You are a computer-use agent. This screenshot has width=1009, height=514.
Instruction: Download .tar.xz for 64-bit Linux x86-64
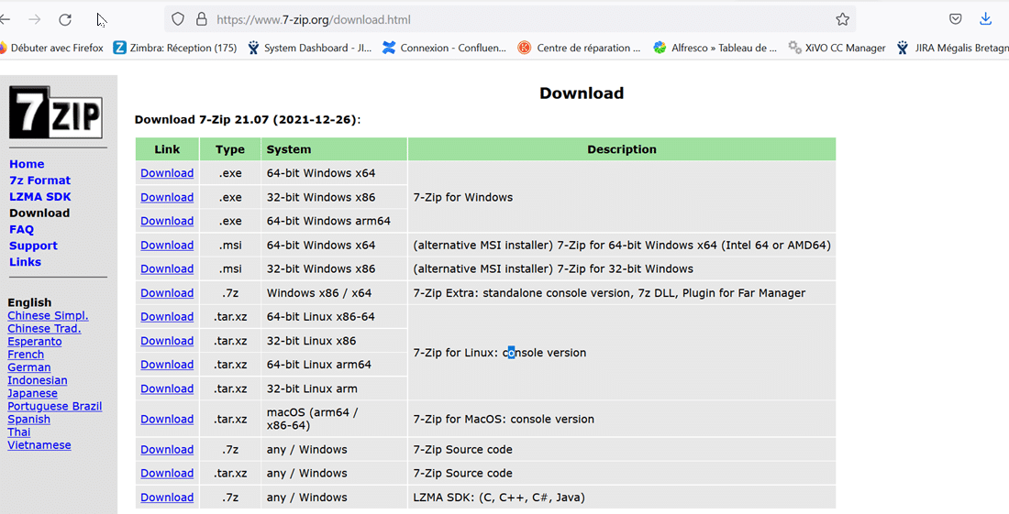pos(167,317)
